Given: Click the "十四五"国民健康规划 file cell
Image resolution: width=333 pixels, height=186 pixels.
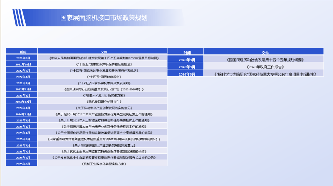Looking at the screenshot, I should click(x=102, y=77).
